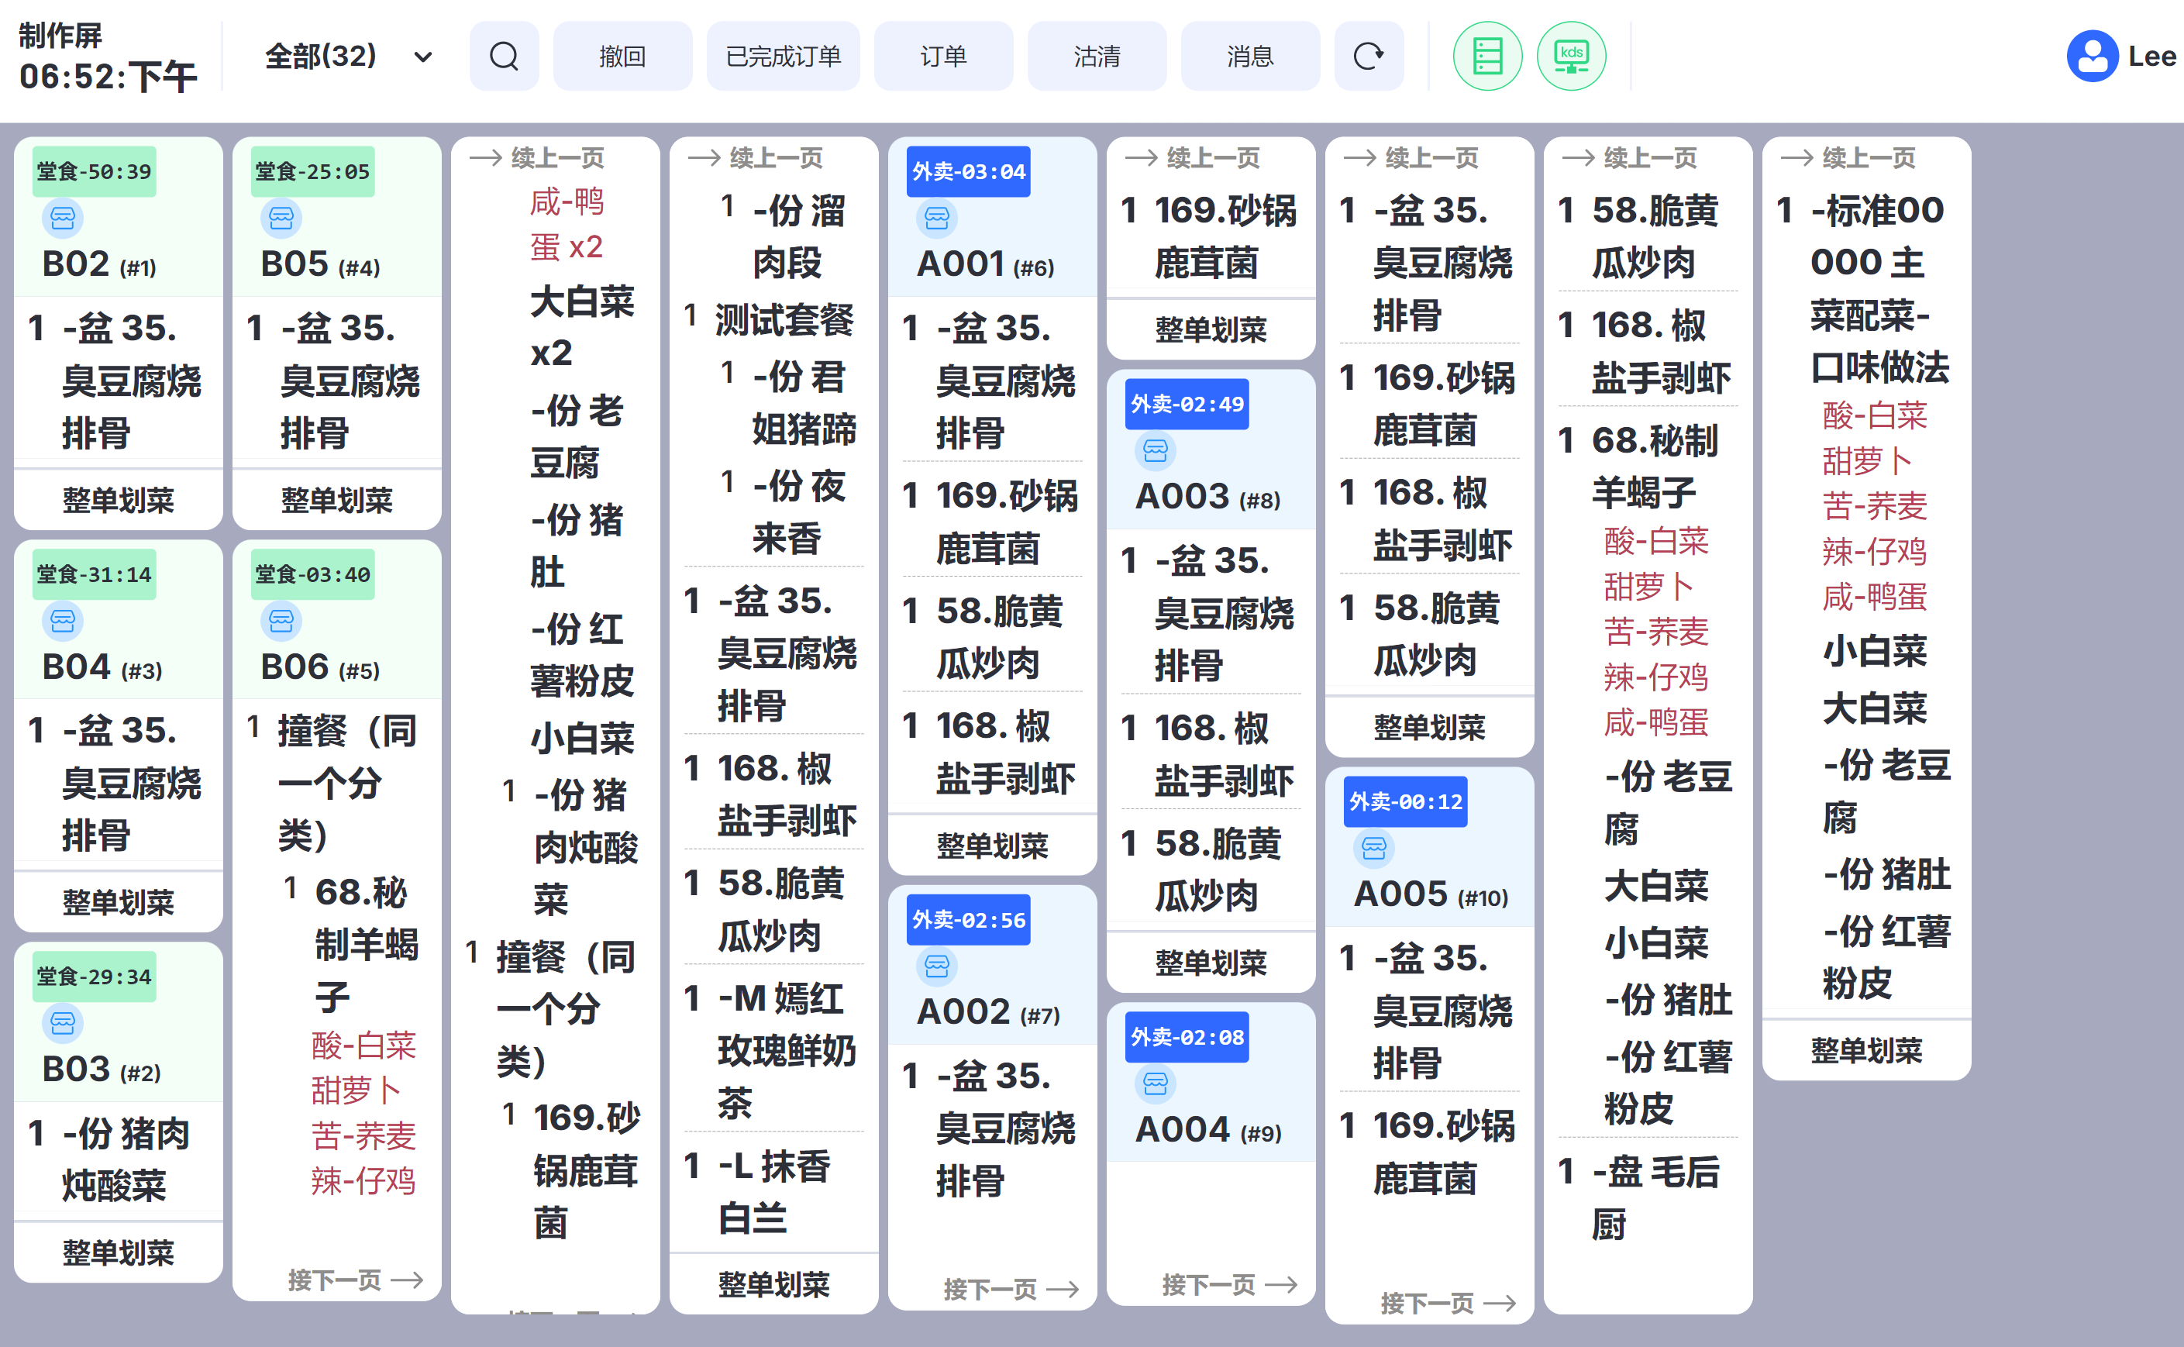Toggle the green KDS monitor icon
Image resolution: width=2184 pixels, height=1347 pixels.
coord(1570,56)
